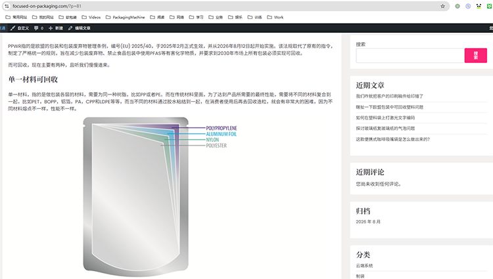Click 编辑文章 edit post in admin bar
The width and height of the screenshot is (493, 279).
[80, 28]
